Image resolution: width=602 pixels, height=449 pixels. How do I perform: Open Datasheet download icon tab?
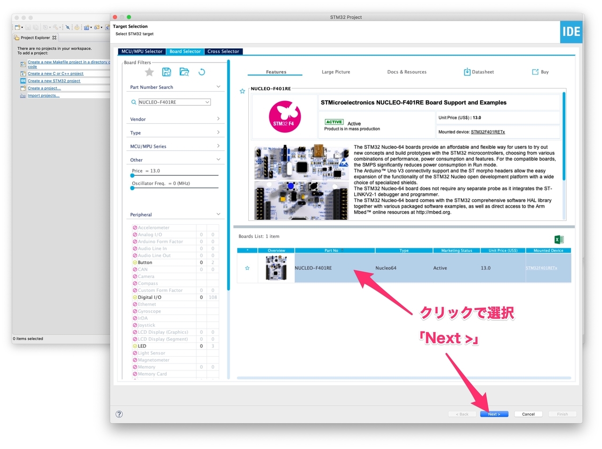click(x=467, y=72)
